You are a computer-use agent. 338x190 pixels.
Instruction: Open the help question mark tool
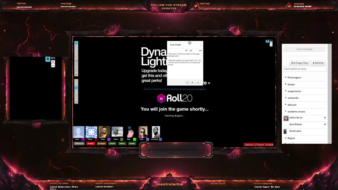click(x=76, y=74)
